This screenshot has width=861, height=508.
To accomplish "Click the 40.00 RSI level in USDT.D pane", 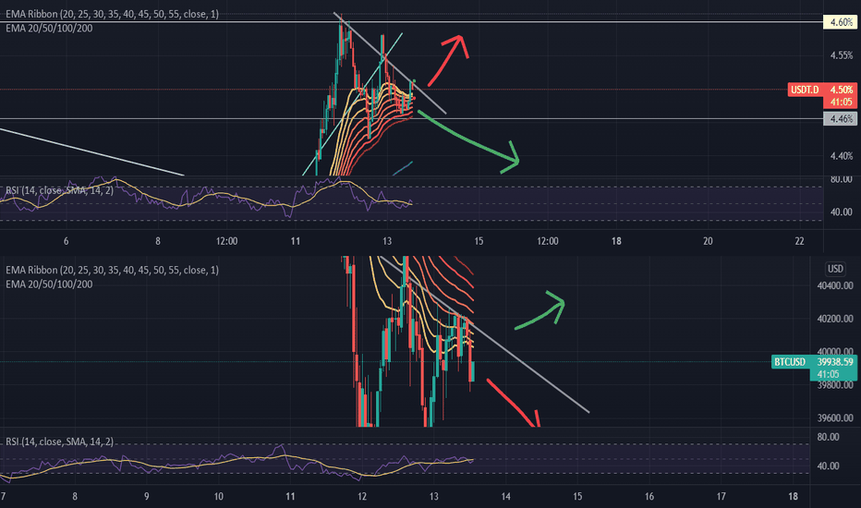I will point(842,212).
